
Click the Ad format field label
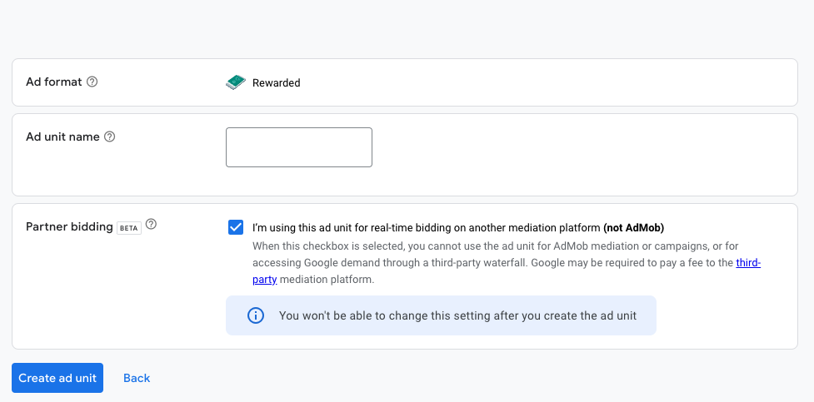54,82
